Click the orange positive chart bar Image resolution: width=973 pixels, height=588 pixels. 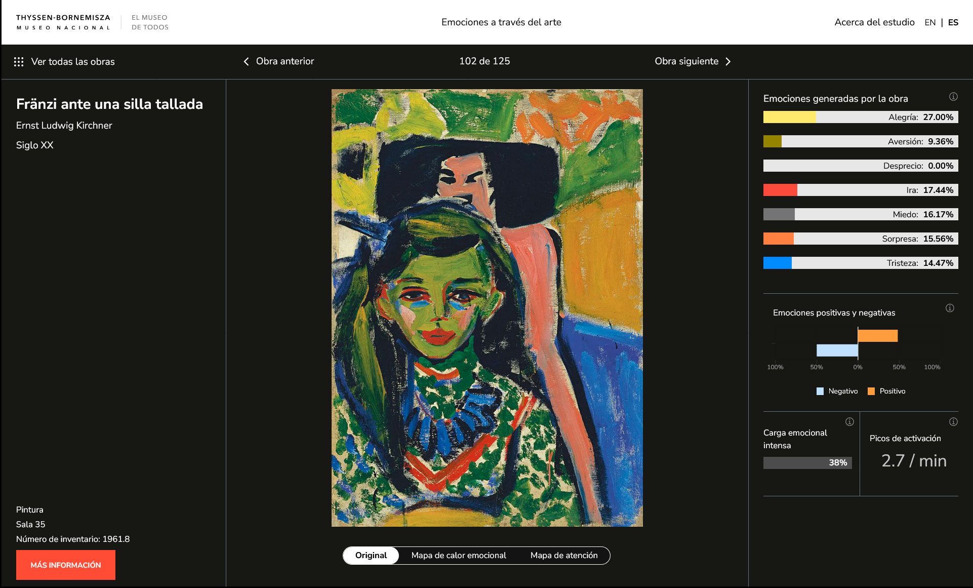tap(878, 336)
